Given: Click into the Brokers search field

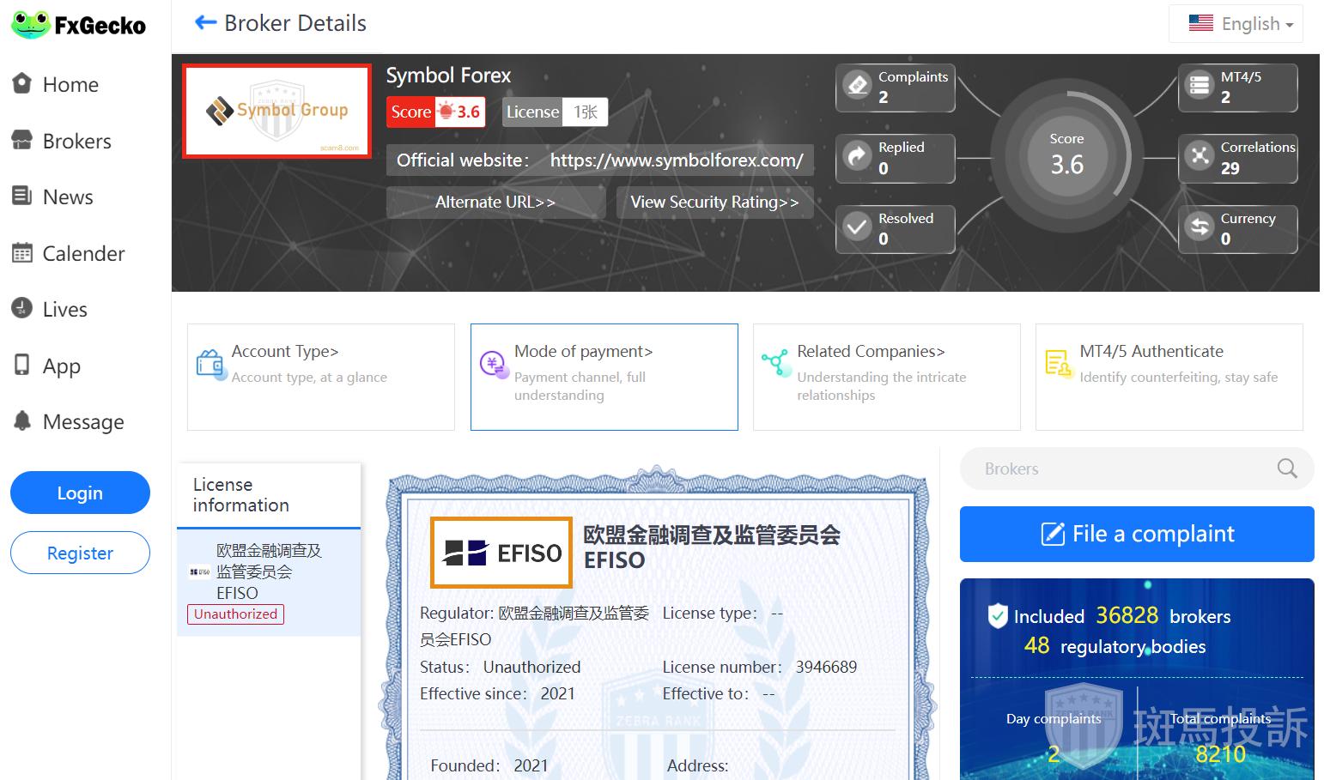Looking at the screenshot, I should [1116, 469].
